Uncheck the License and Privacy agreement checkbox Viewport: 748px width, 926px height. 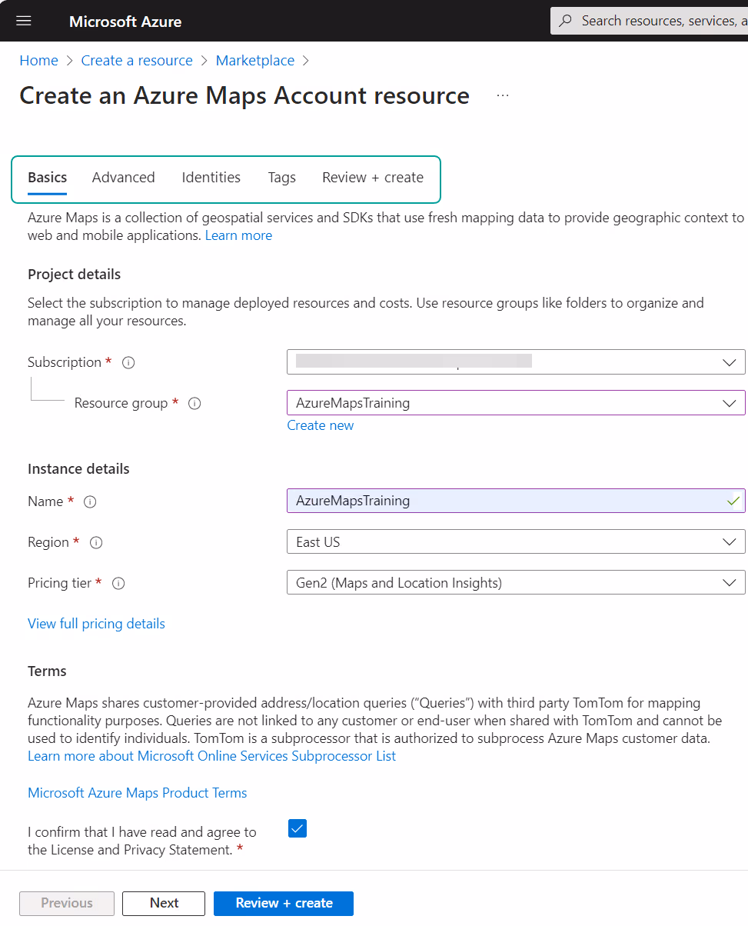coord(297,828)
